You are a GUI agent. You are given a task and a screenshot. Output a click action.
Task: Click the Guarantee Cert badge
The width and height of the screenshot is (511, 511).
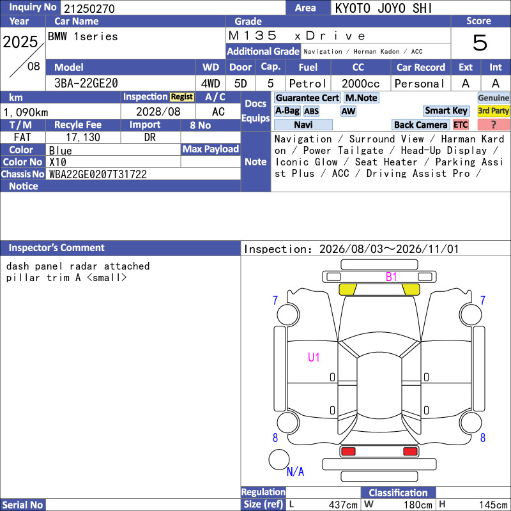pyautogui.click(x=307, y=98)
